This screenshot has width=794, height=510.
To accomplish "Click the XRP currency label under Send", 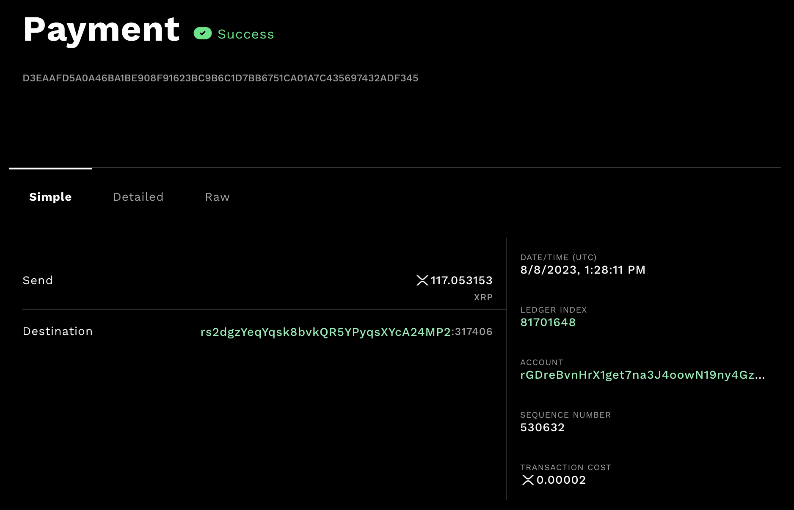I will [483, 297].
